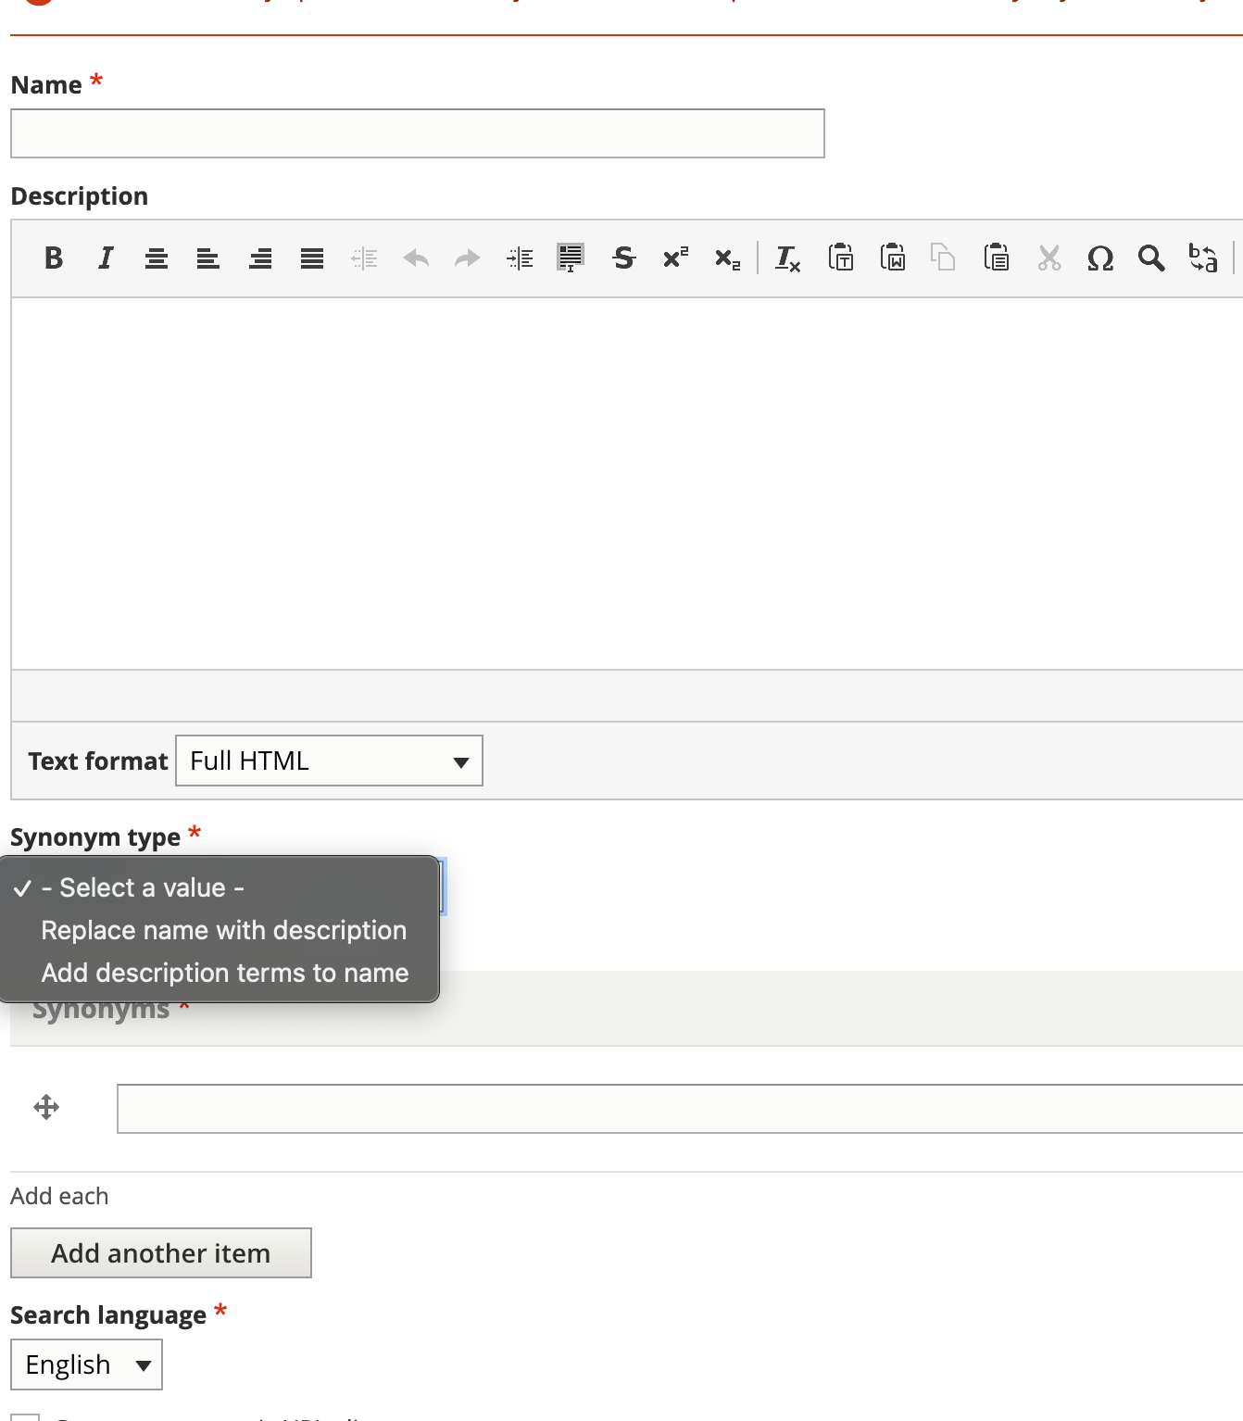Focus the Synonyms text input
This screenshot has width=1243, height=1421.
[x=680, y=1109]
